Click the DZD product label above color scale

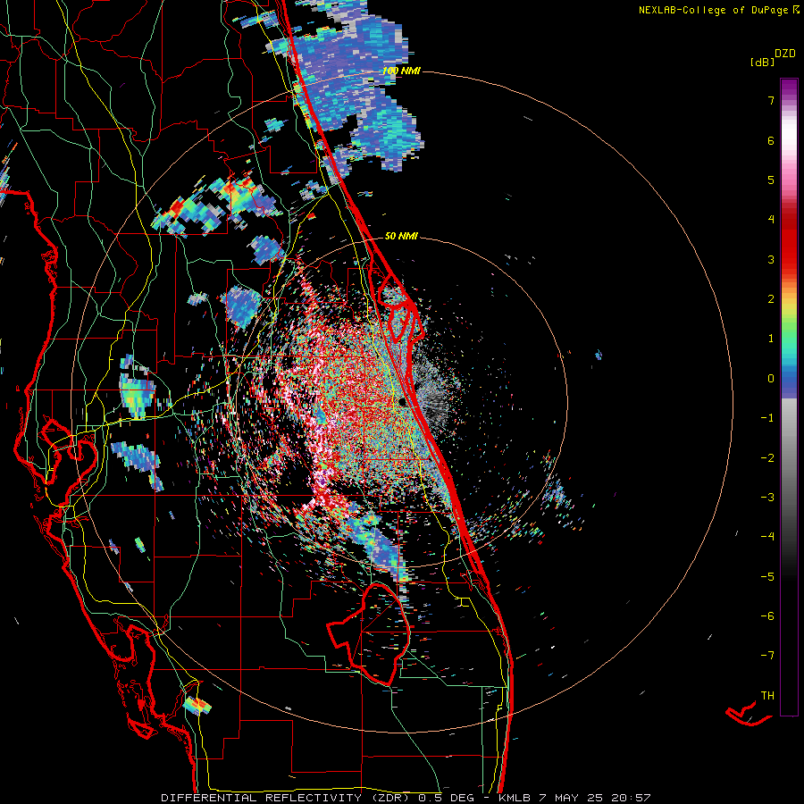point(785,54)
